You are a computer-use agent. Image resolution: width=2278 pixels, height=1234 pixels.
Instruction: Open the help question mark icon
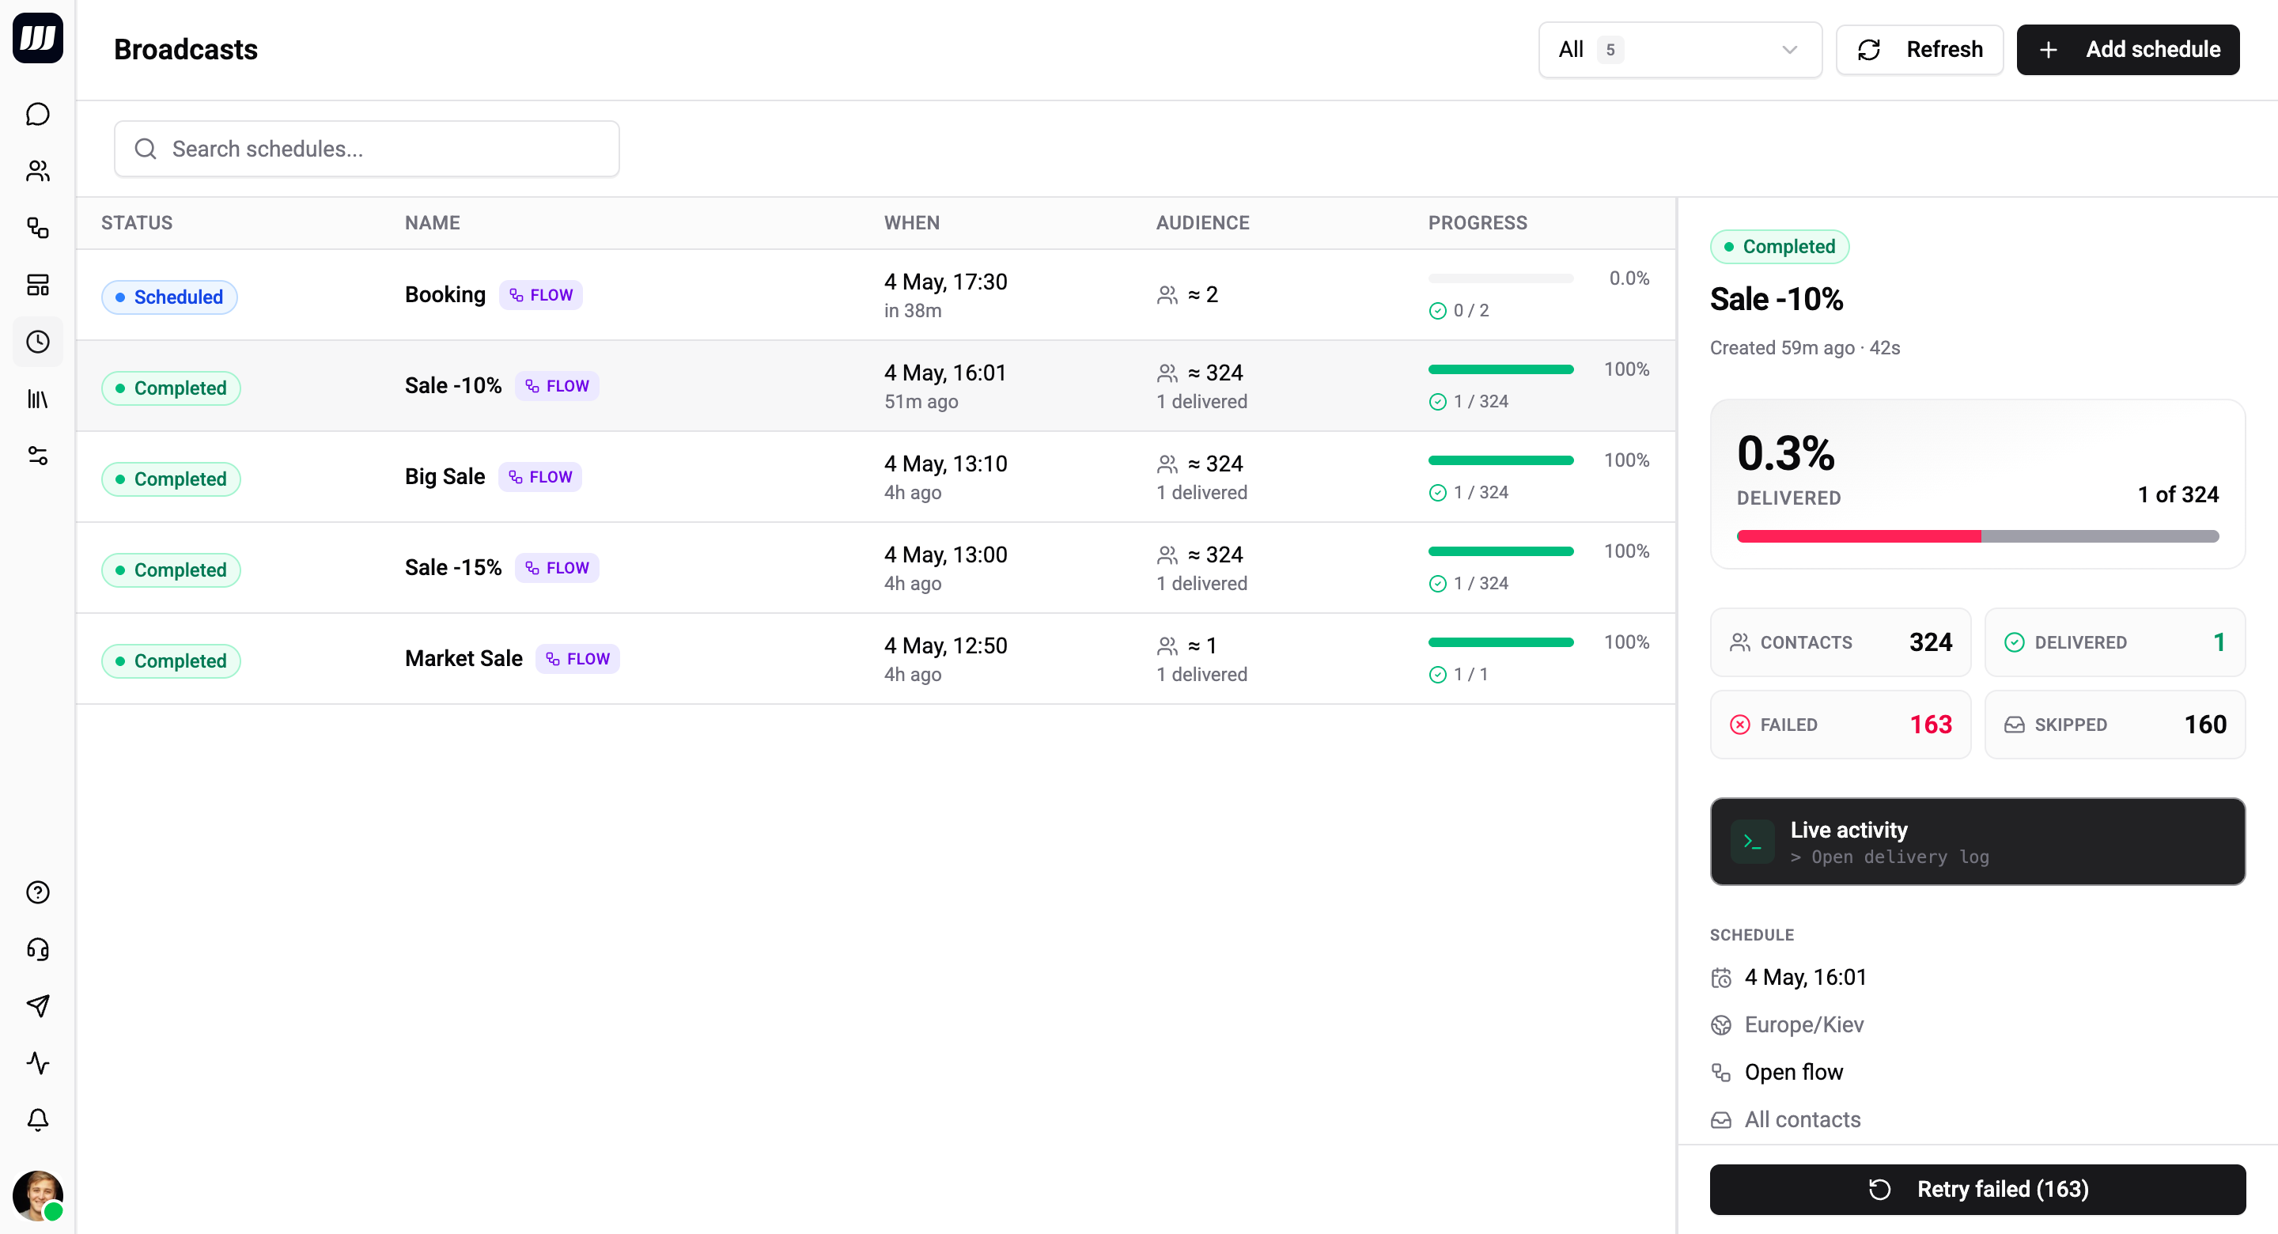[x=38, y=892]
